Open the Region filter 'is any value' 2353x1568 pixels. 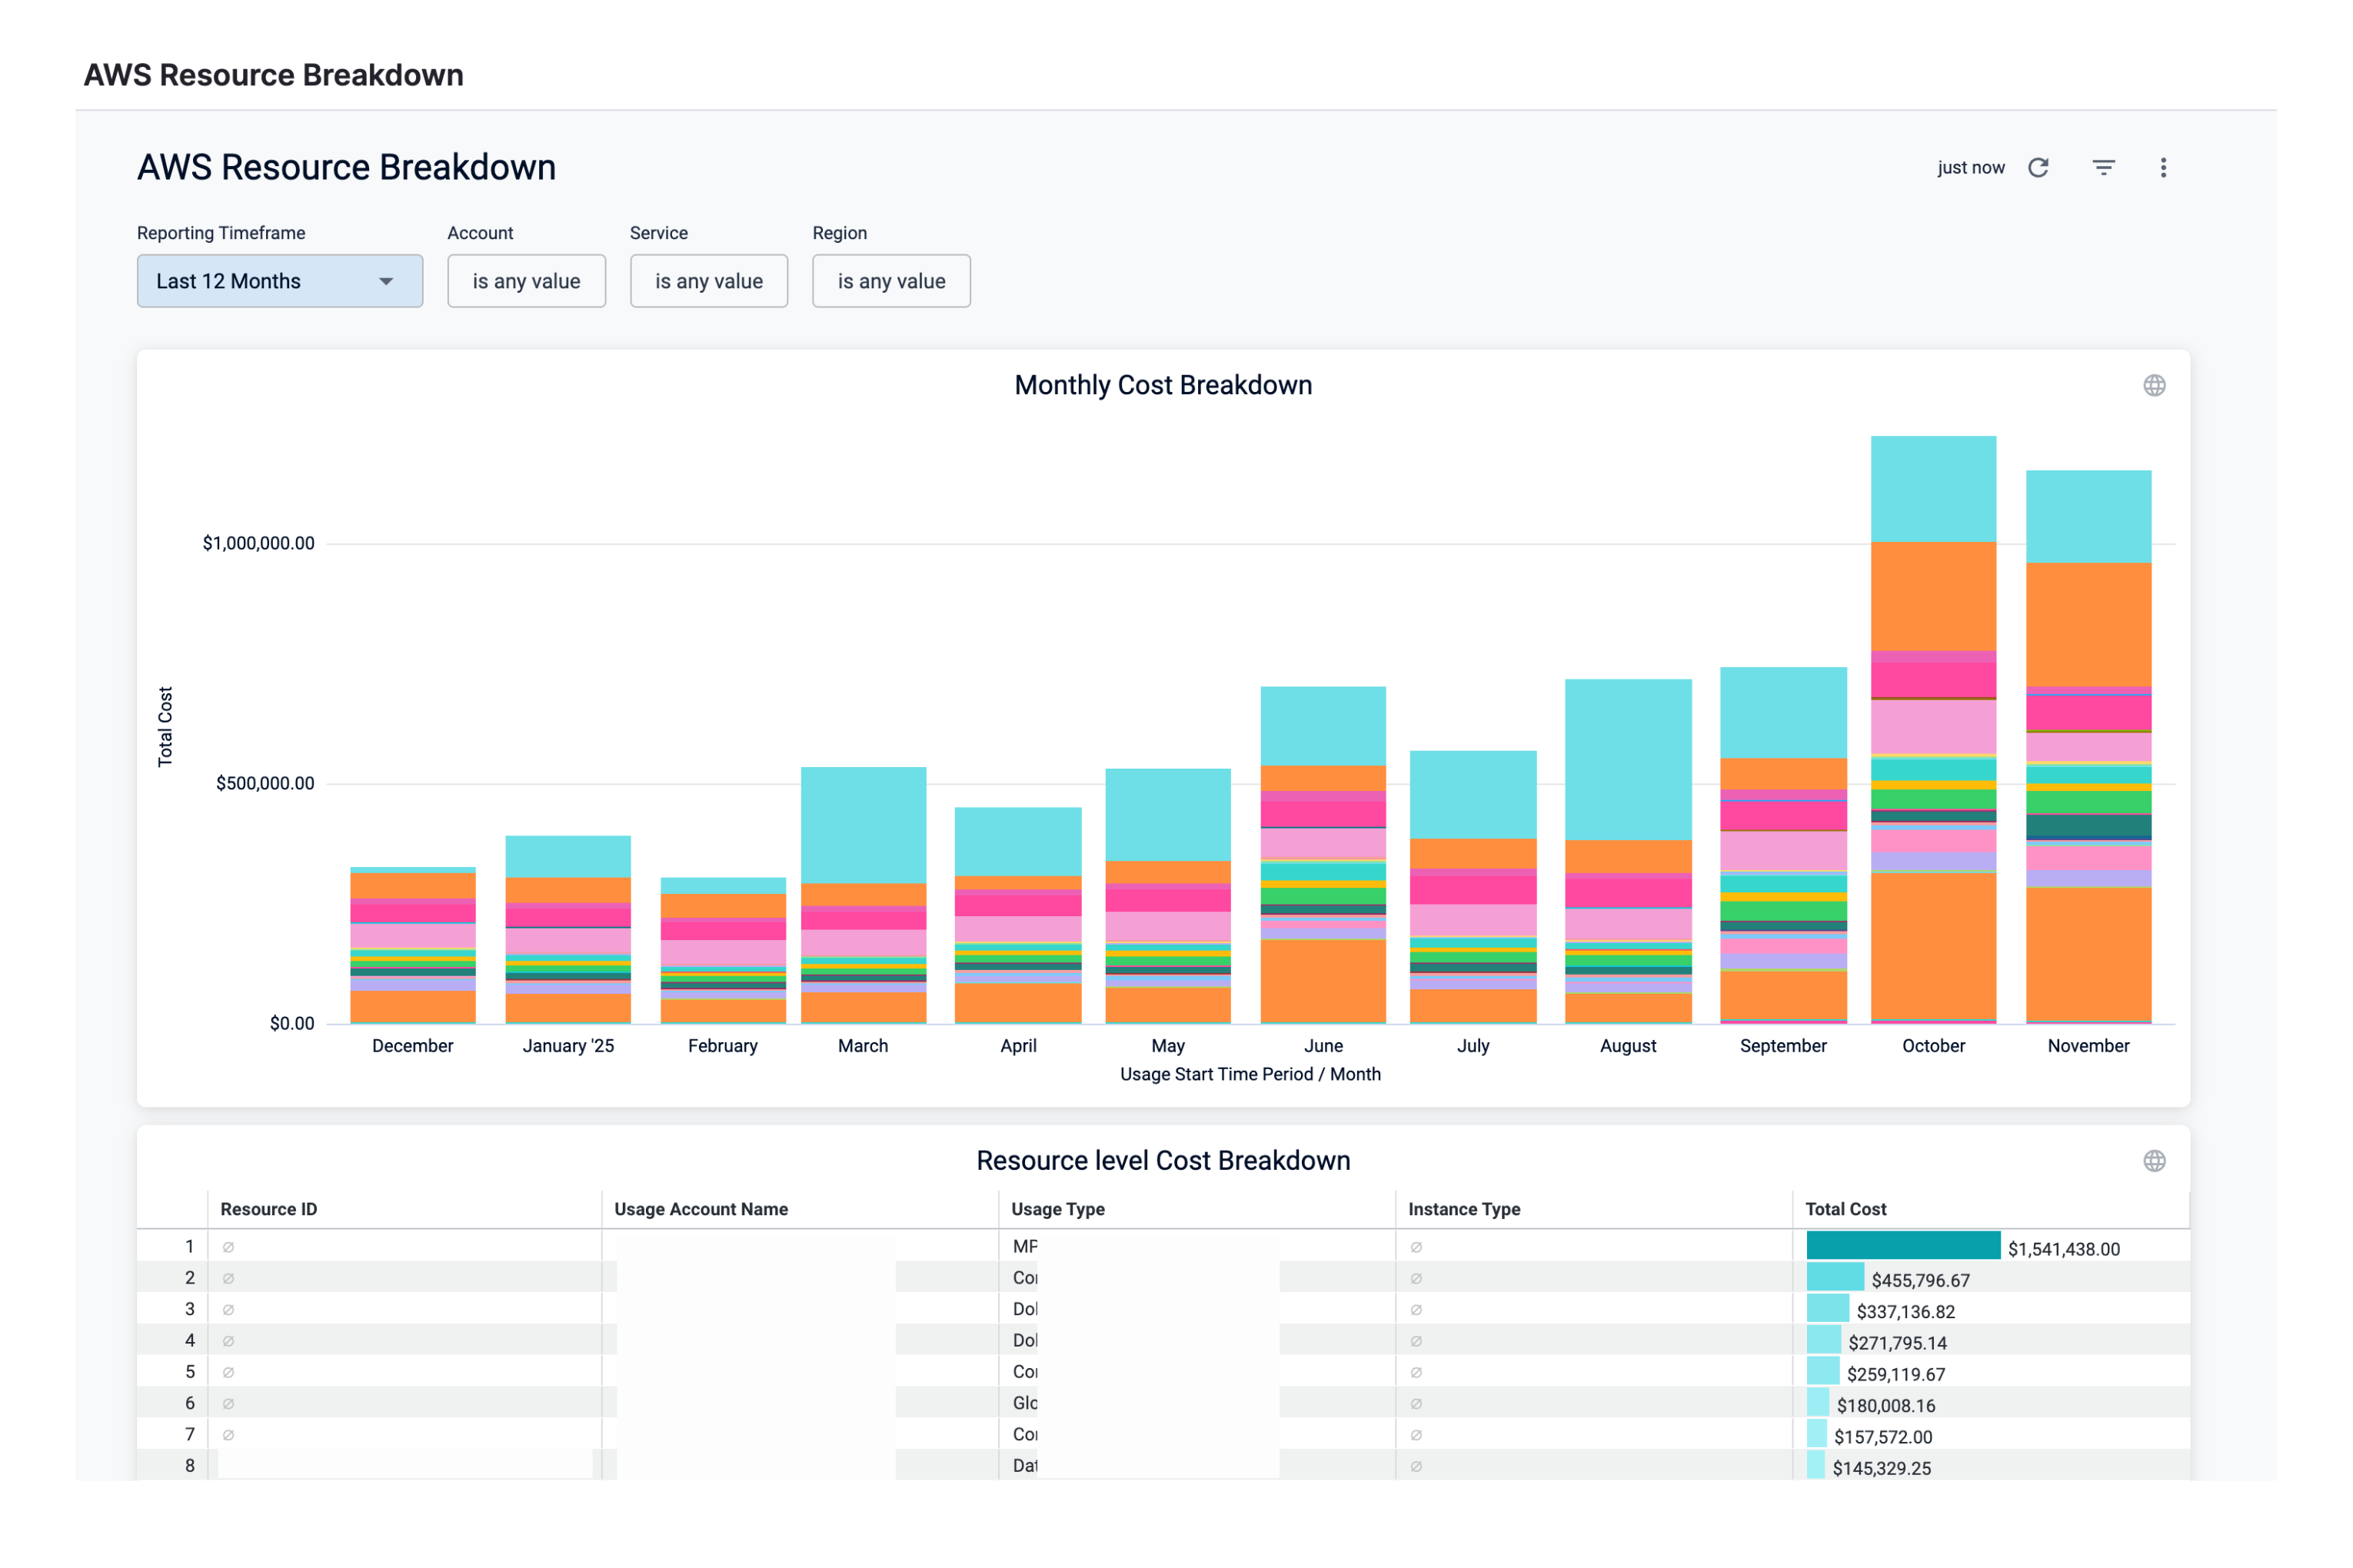[x=890, y=281]
